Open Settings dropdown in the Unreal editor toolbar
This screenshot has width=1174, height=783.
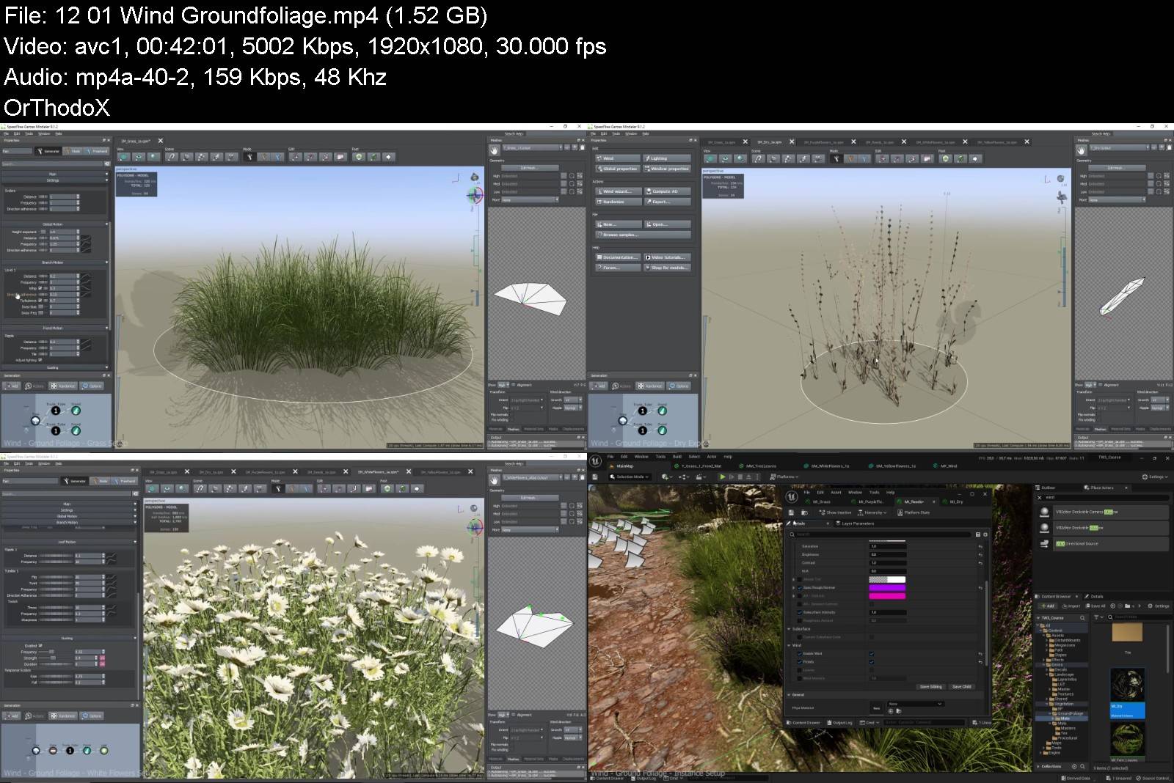click(1156, 477)
